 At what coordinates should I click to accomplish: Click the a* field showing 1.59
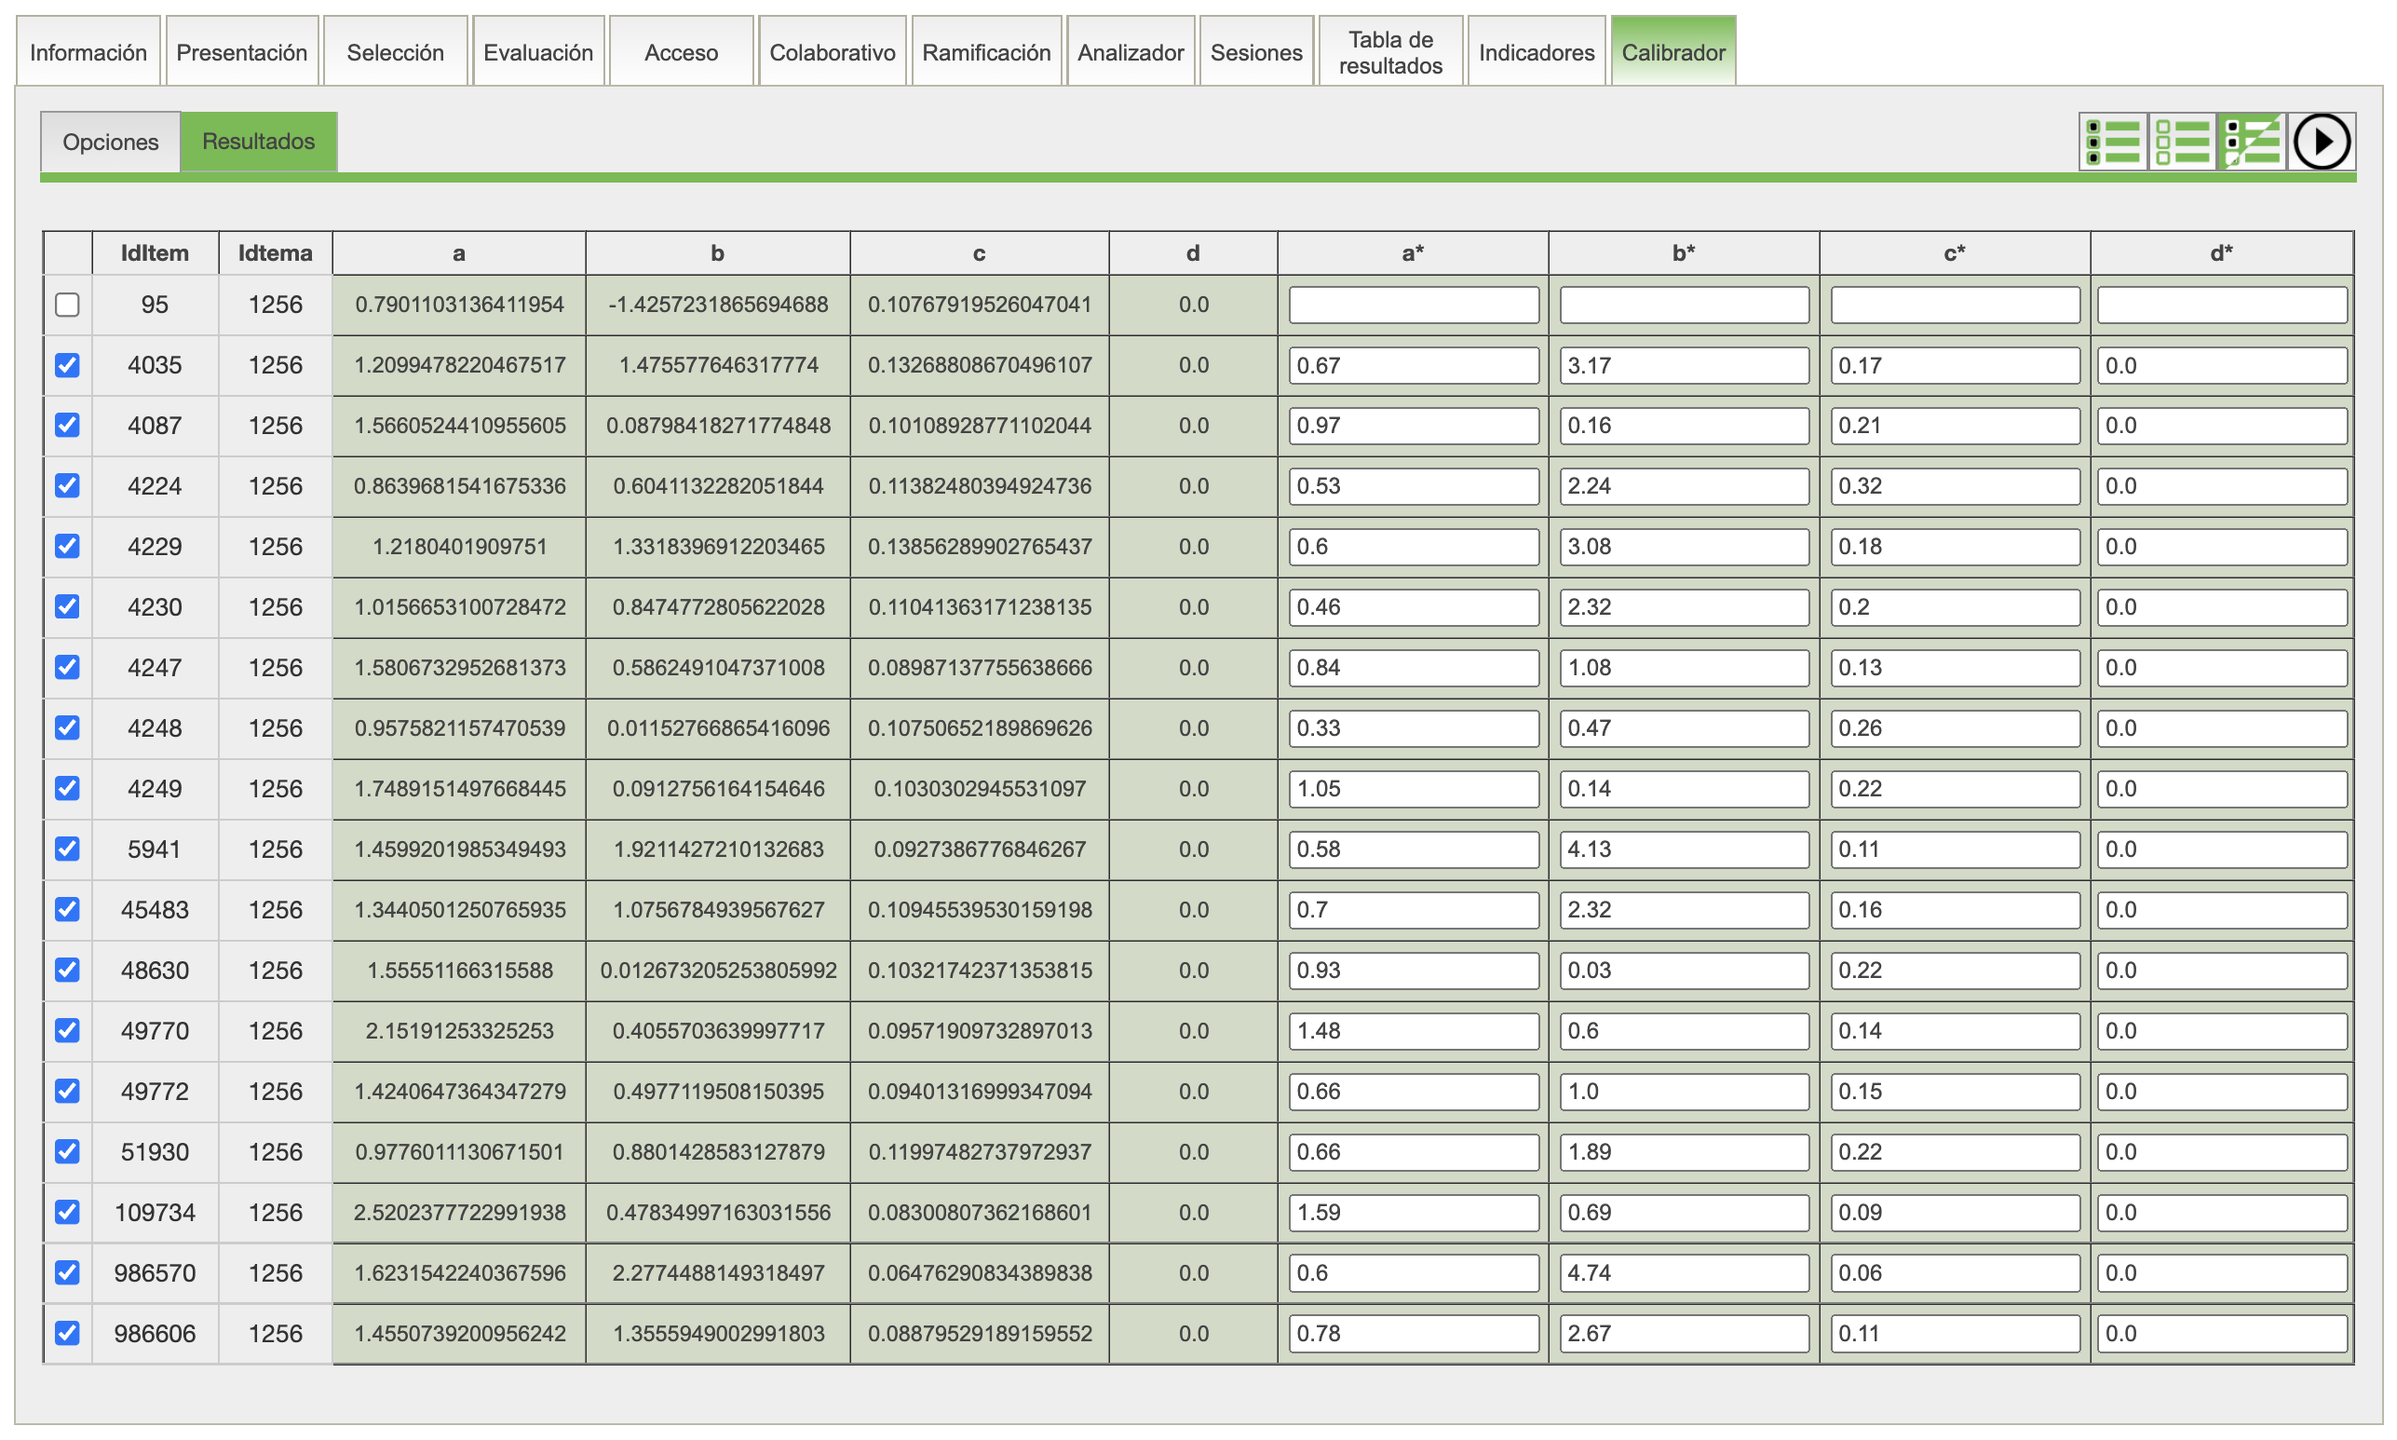(x=1413, y=1212)
